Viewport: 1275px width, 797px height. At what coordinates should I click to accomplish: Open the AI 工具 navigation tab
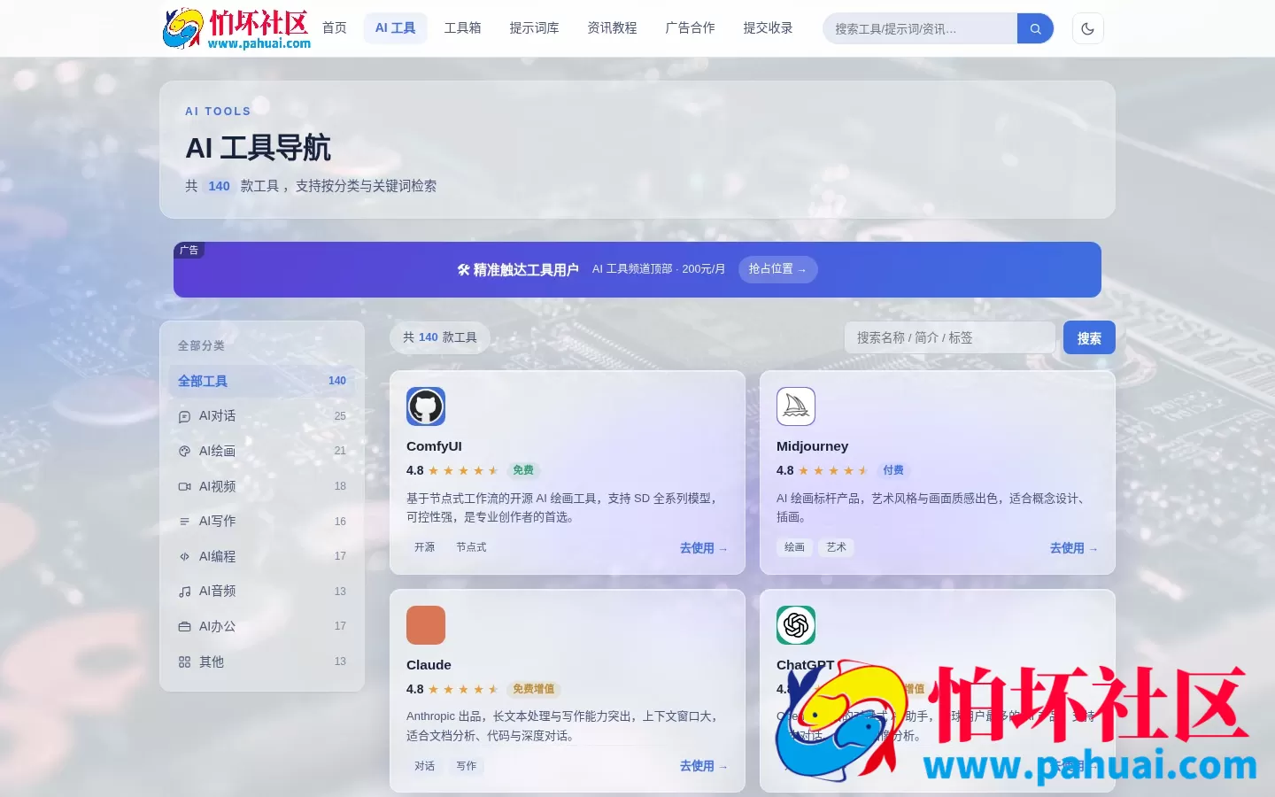395,28
